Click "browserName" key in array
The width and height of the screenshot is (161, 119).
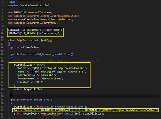[x=26, y=78]
